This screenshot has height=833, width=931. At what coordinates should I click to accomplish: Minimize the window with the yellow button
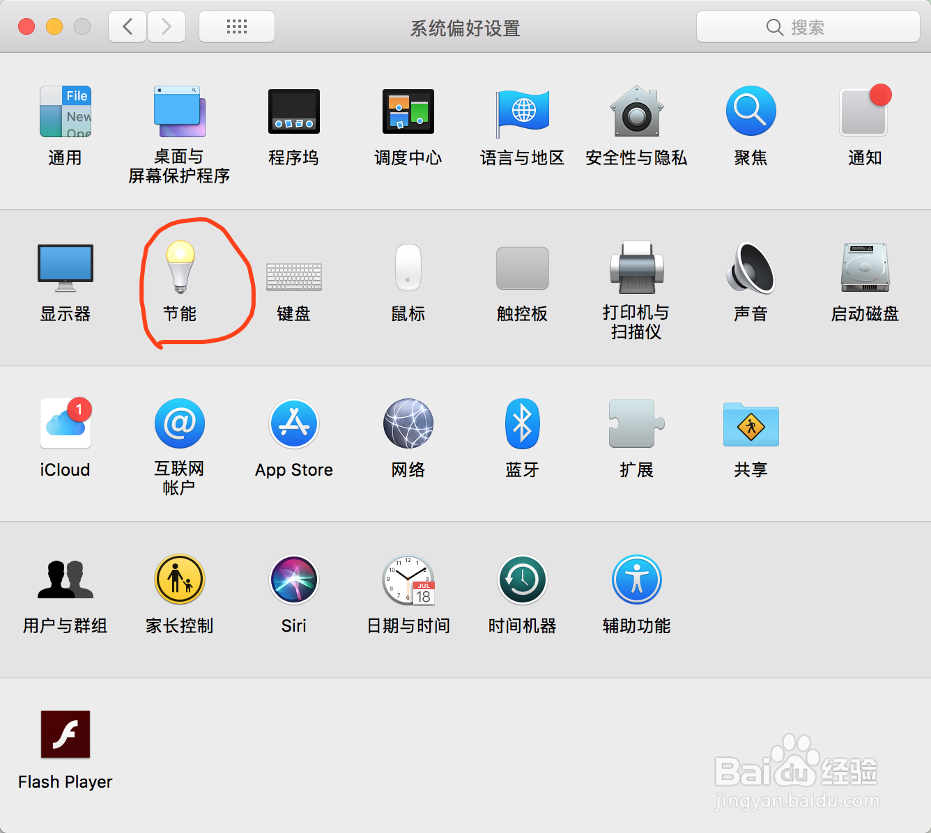click(x=54, y=26)
